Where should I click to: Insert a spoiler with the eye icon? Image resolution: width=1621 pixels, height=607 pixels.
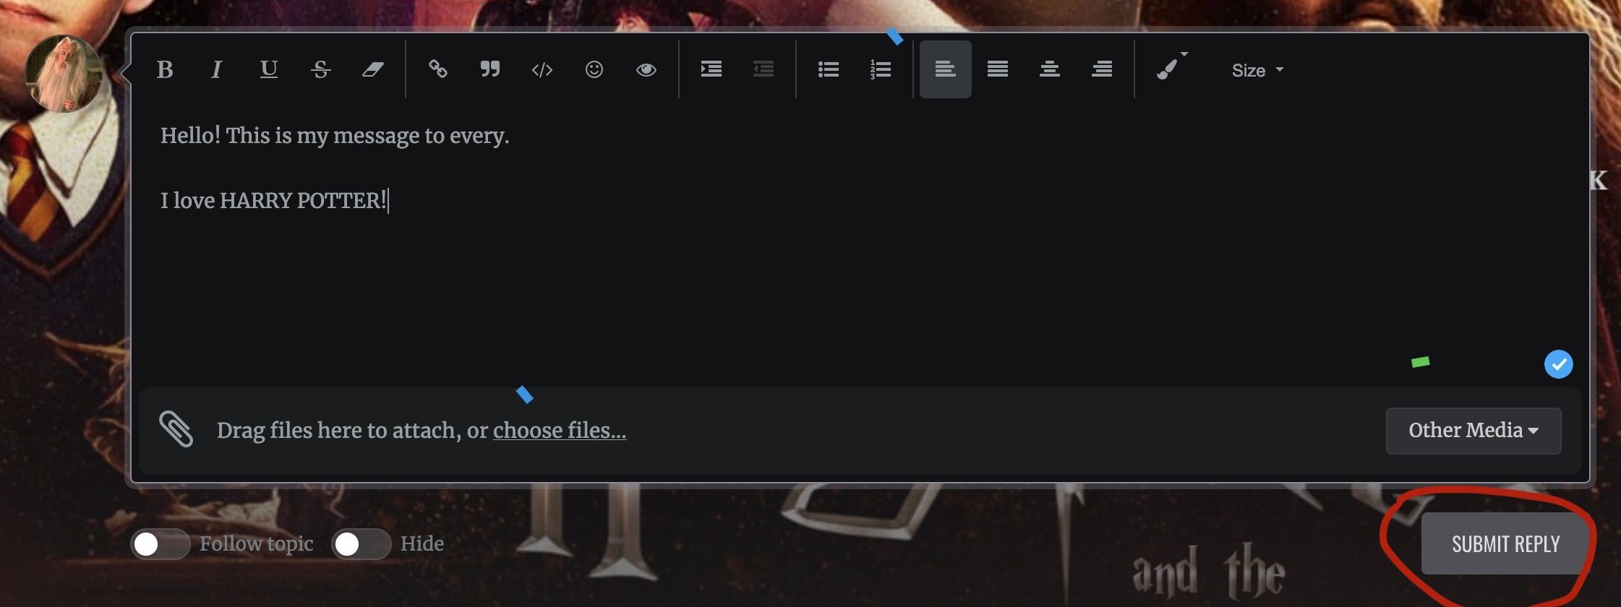(x=646, y=69)
